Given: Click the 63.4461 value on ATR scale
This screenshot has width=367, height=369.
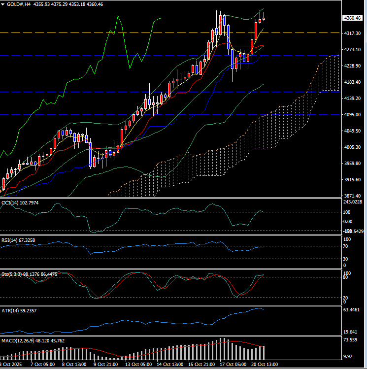Looking at the screenshot, I should (353, 310).
